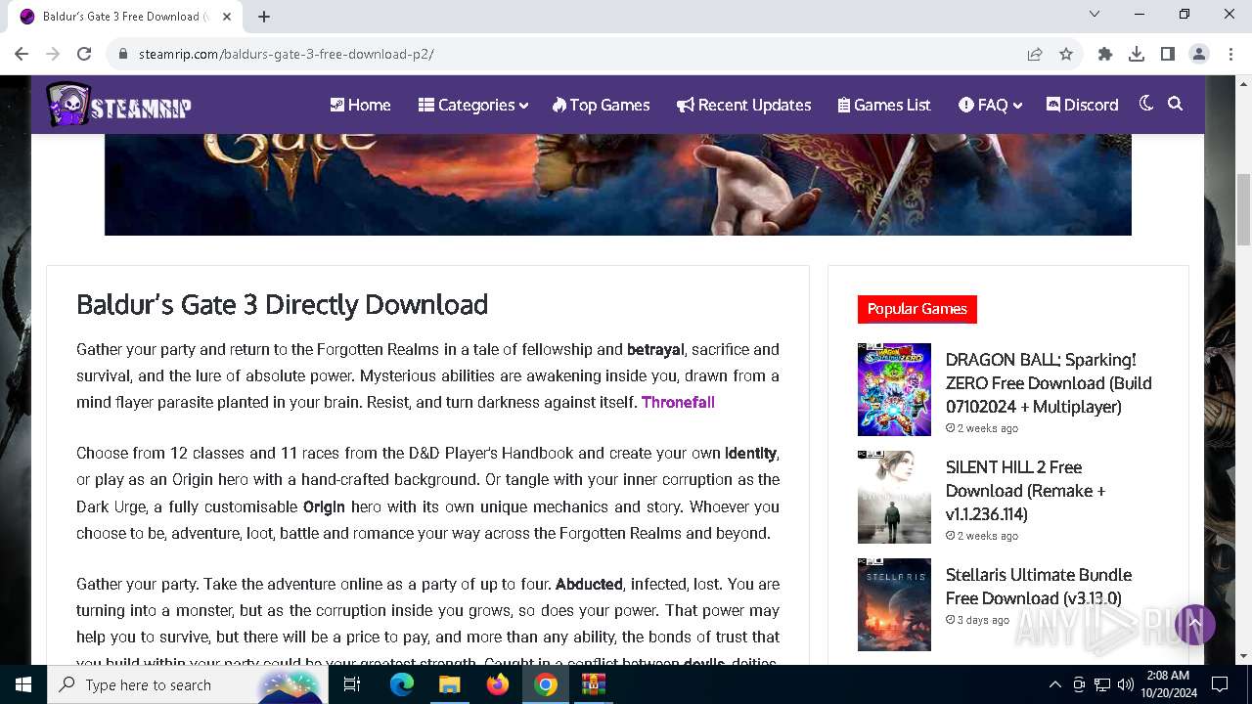Image resolution: width=1252 pixels, height=704 pixels.
Task: Click the page vertical scrollbar thumb
Action: click(1243, 210)
